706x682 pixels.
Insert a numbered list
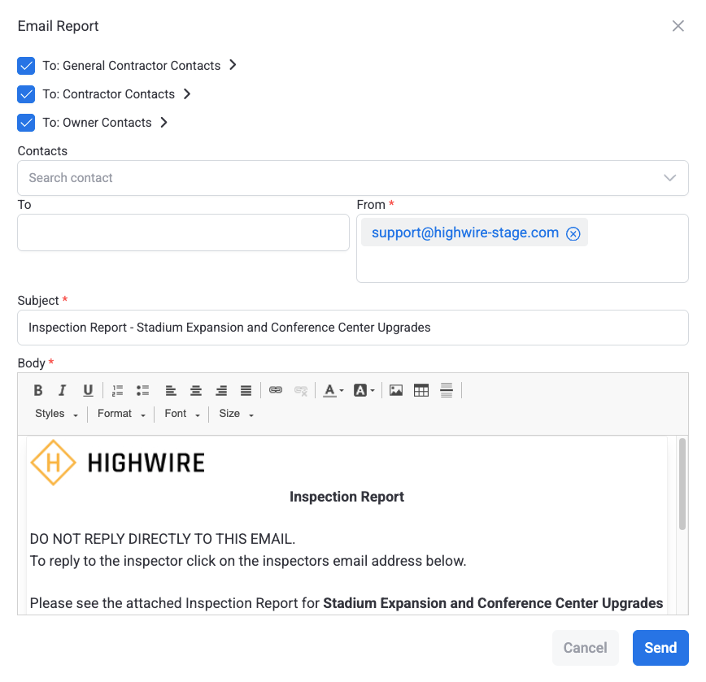pyautogui.click(x=118, y=390)
